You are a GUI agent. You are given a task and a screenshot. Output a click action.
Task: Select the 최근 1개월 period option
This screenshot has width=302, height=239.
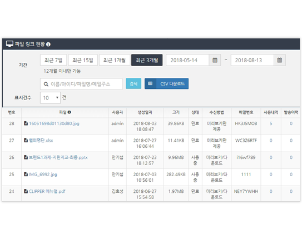(x=115, y=60)
